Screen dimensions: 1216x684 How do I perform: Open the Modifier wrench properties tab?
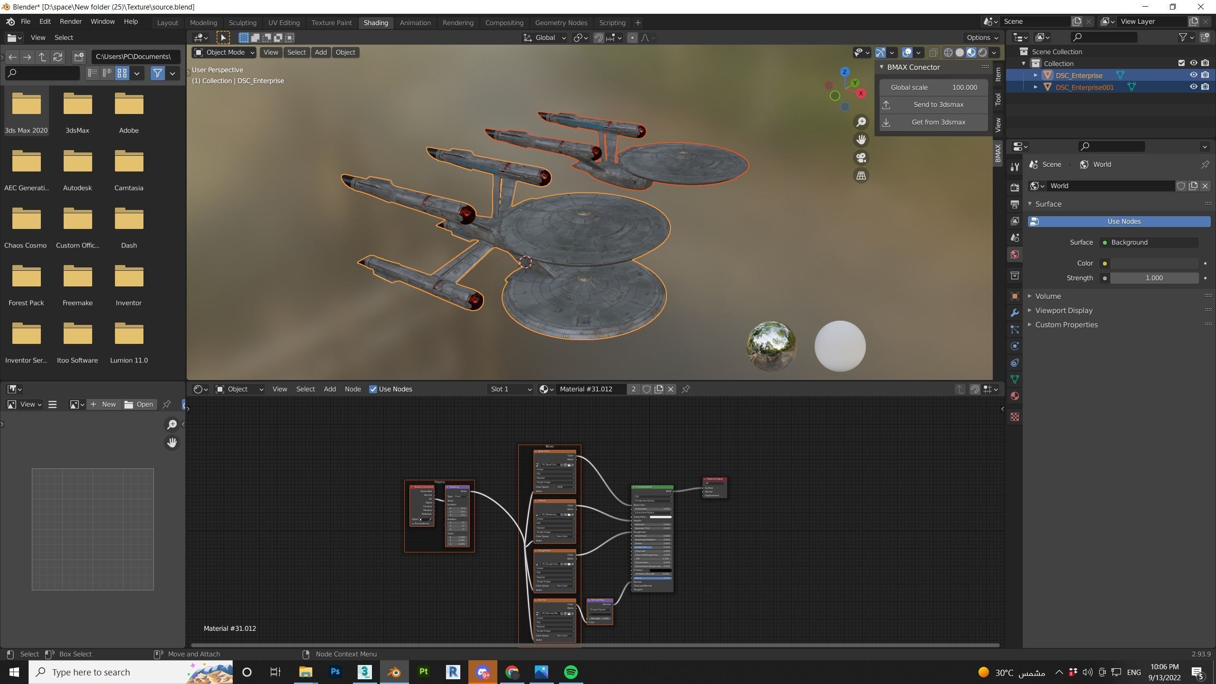[1015, 313]
